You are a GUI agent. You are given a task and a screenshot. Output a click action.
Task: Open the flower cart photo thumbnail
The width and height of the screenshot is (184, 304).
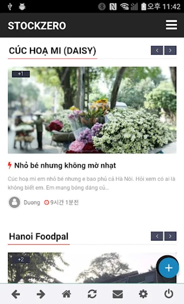pos(92,110)
